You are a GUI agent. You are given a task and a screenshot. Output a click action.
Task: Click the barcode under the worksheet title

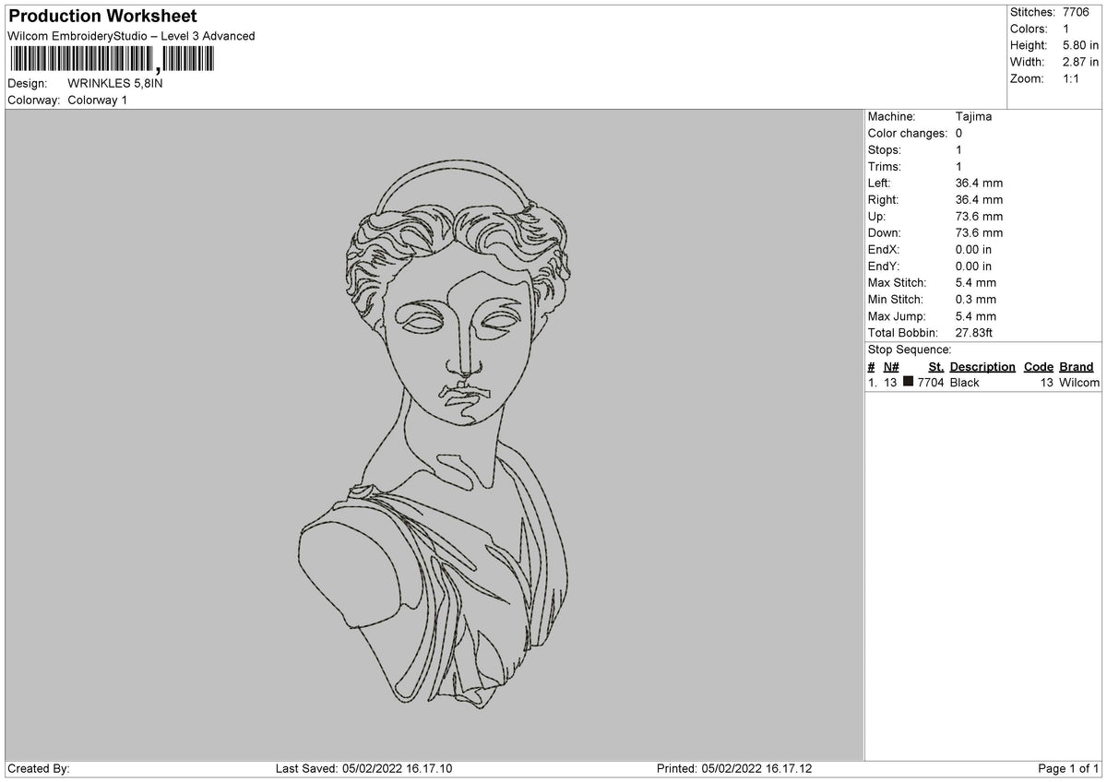coord(111,60)
